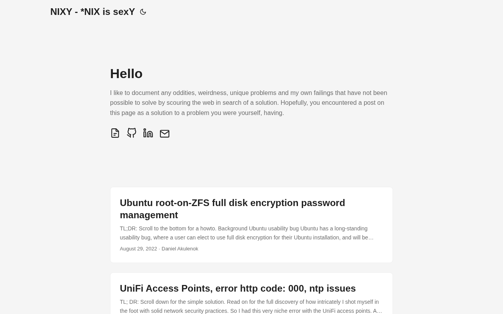Click the author name Daniel Akulenok

tap(180, 249)
